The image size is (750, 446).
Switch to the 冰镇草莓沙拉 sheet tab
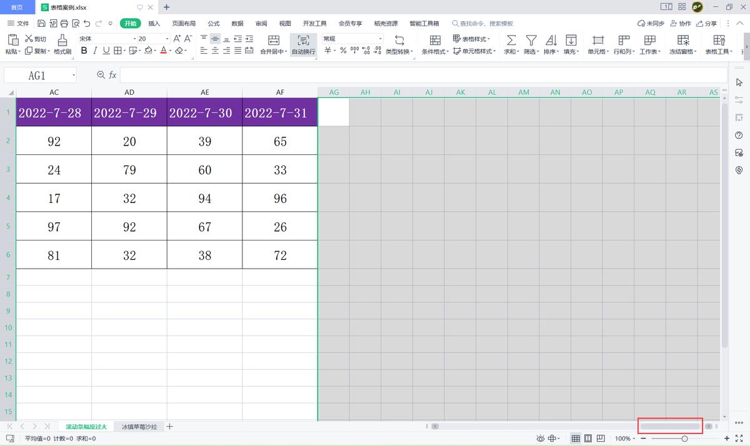139,427
